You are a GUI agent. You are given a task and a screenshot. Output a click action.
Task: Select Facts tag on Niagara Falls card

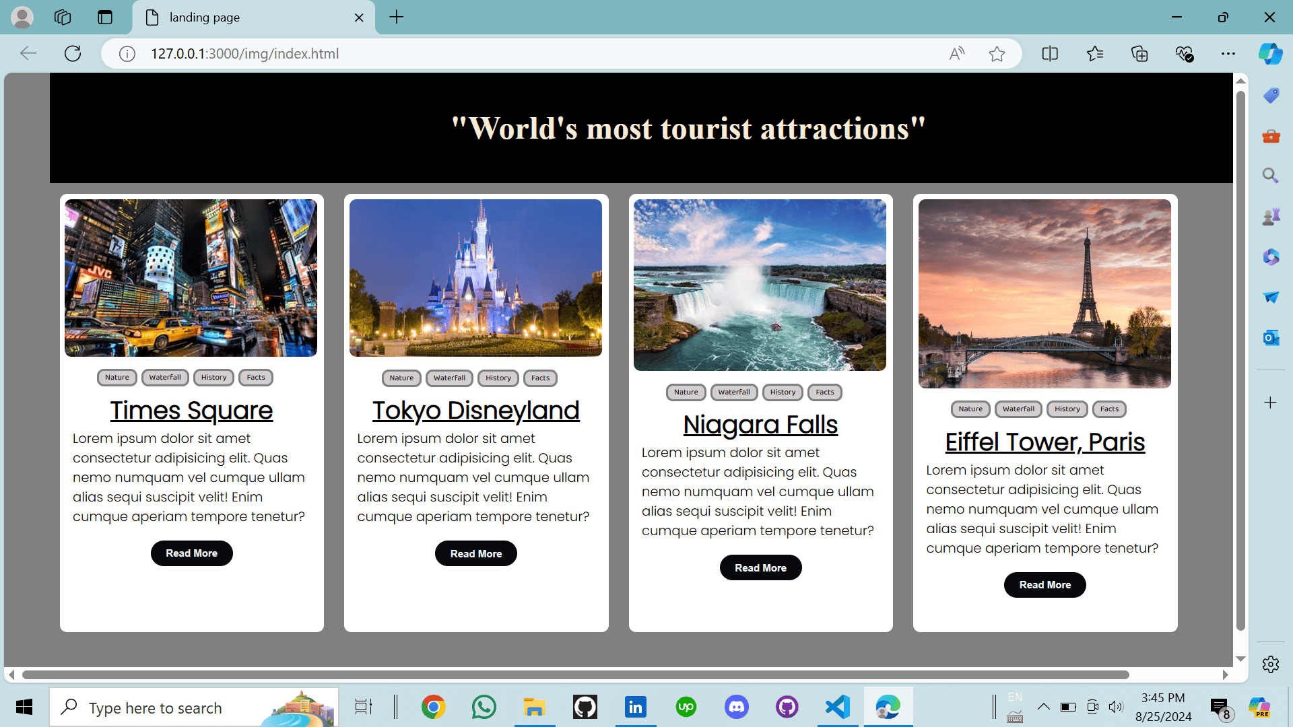[825, 392]
